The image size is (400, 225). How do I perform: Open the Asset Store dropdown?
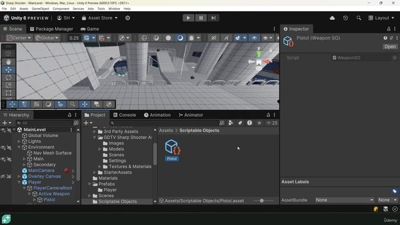(99, 18)
